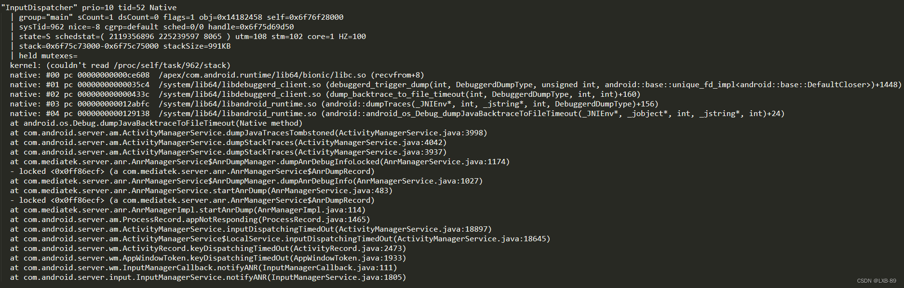This screenshot has height=288, width=904.
Task: Click the first locked <0x0ff86ecf> line
Action: point(192,171)
